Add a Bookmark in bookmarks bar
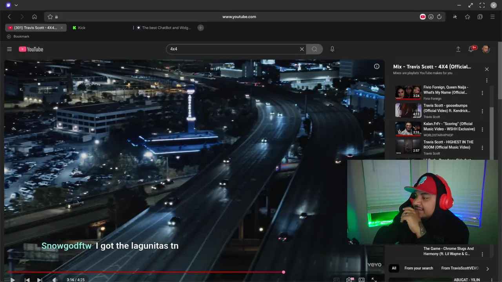This screenshot has width=502, height=282. pyautogui.click(x=18, y=36)
